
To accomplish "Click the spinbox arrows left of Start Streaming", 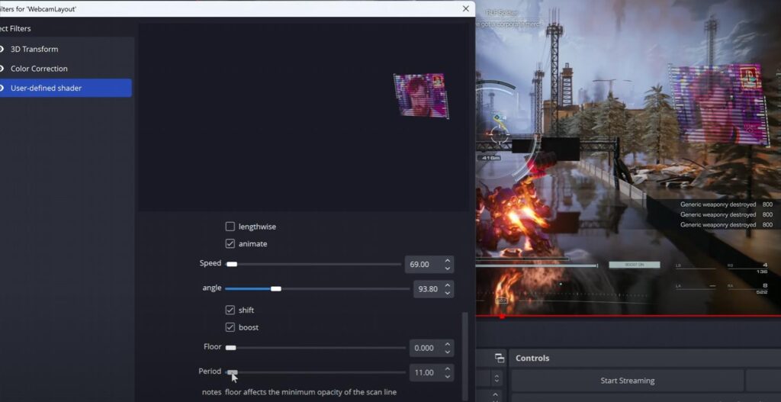I will click(496, 378).
